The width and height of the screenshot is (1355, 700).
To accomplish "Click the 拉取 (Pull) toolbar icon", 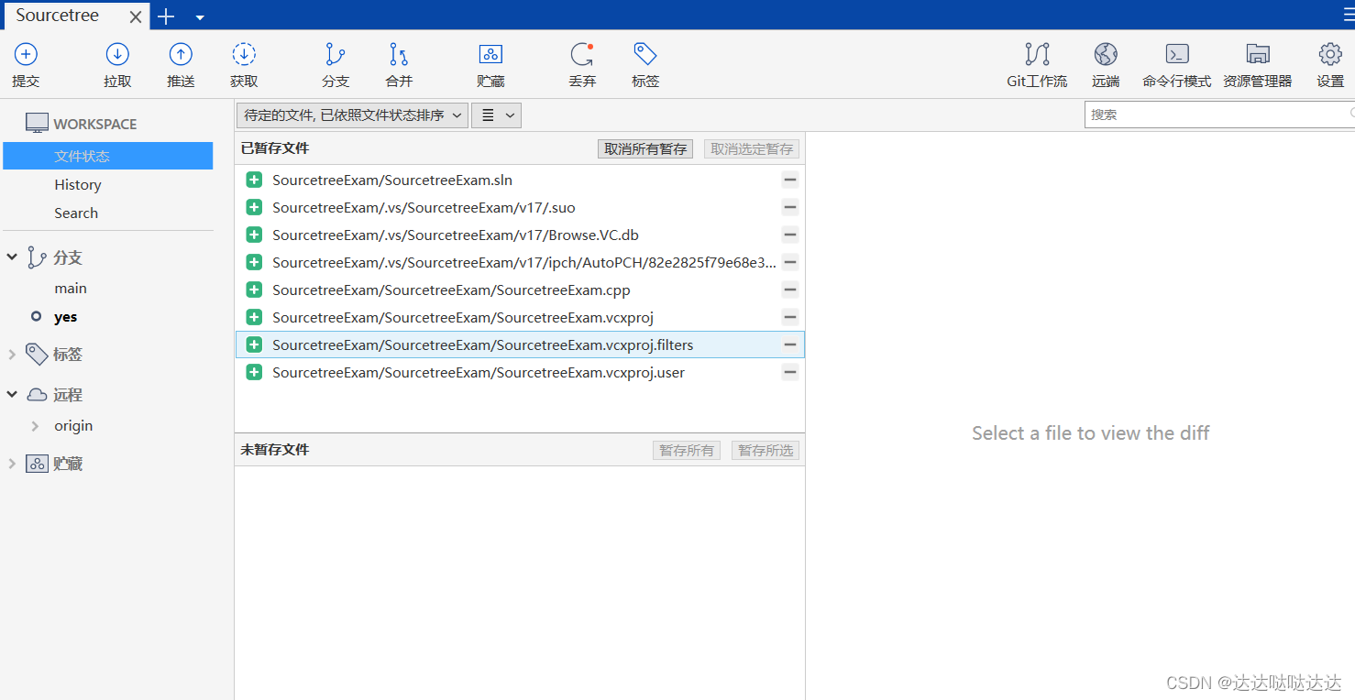I will point(117,55).
